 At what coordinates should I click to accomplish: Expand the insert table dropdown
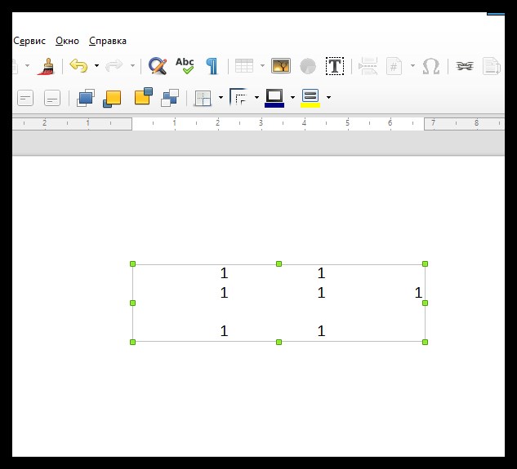click(262, 65)
